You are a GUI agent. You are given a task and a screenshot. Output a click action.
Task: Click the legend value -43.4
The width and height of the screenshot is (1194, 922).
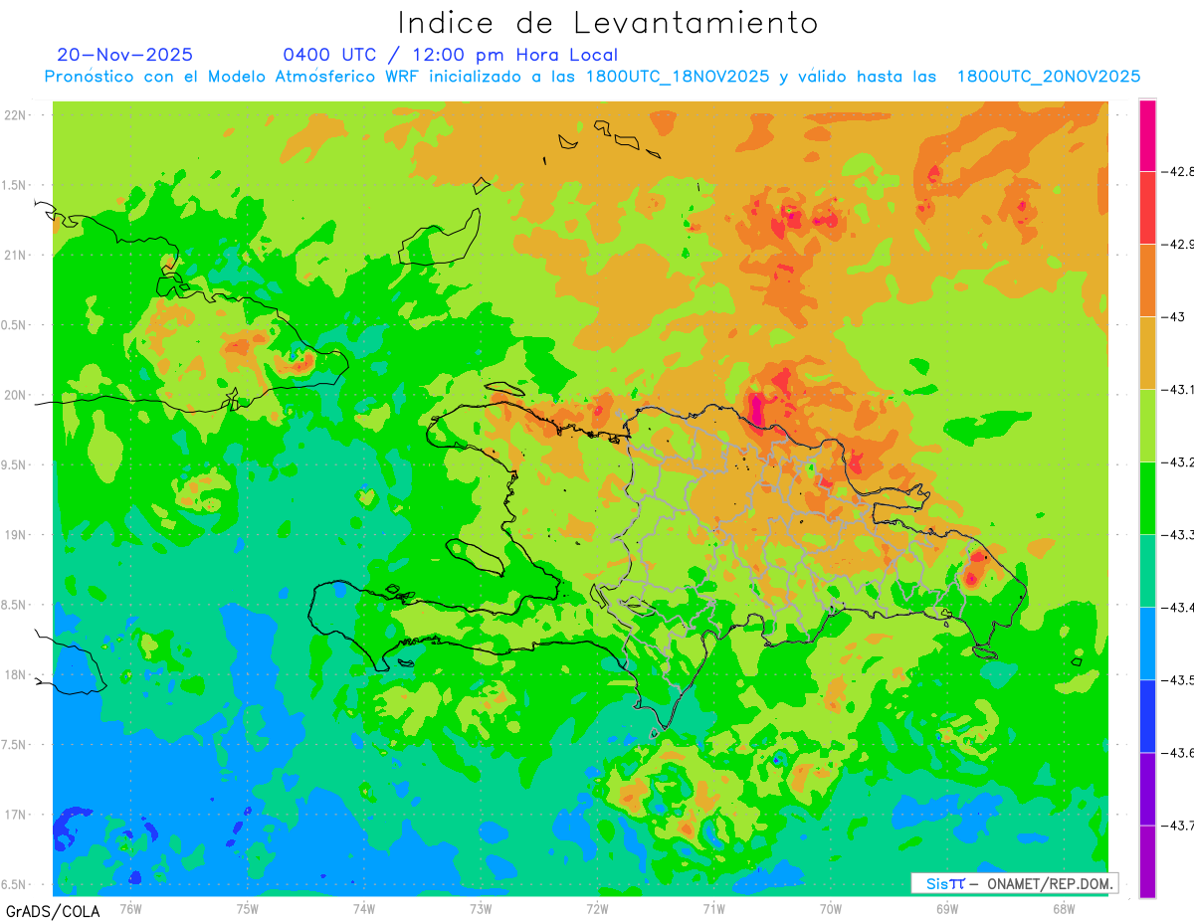click(1177, 608)
